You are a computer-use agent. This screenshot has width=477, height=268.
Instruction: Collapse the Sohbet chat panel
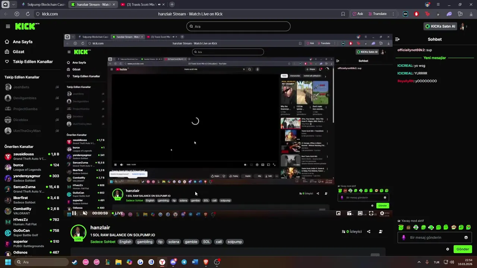[x=397, y=39]
